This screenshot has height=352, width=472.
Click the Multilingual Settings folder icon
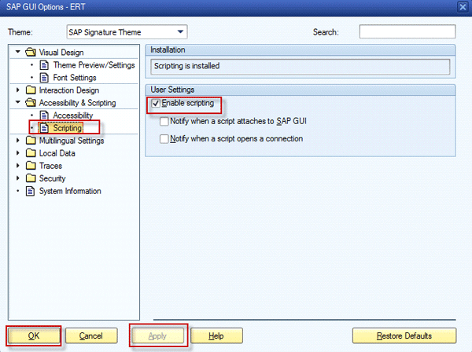(x=31, y=141)
